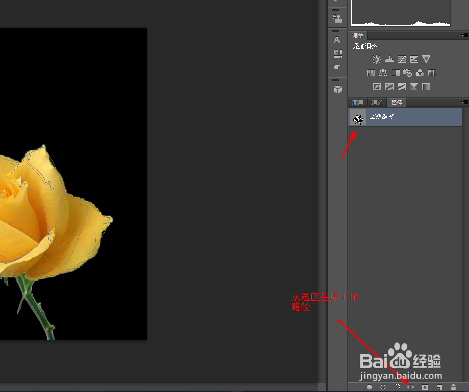Add a Color Balance adjustment
469x392 pixels.
383,73
